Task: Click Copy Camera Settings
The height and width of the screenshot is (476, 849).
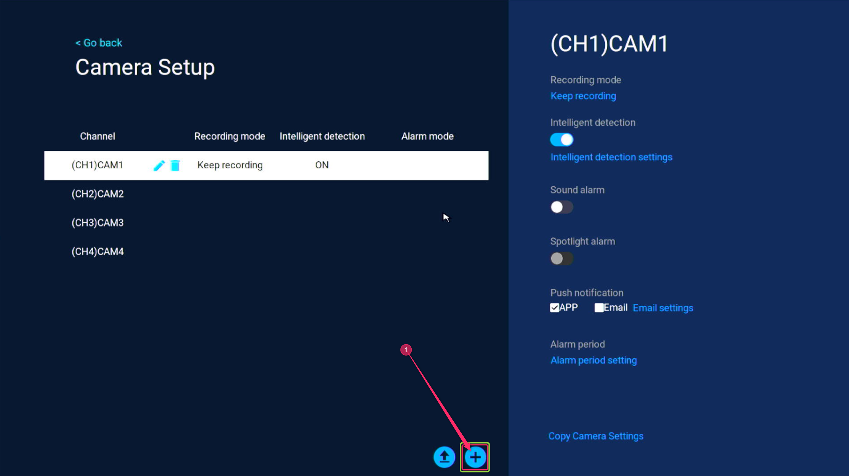Action: click(596, 436)
